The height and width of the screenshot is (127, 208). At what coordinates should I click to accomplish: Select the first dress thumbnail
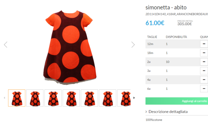[17, 98]
